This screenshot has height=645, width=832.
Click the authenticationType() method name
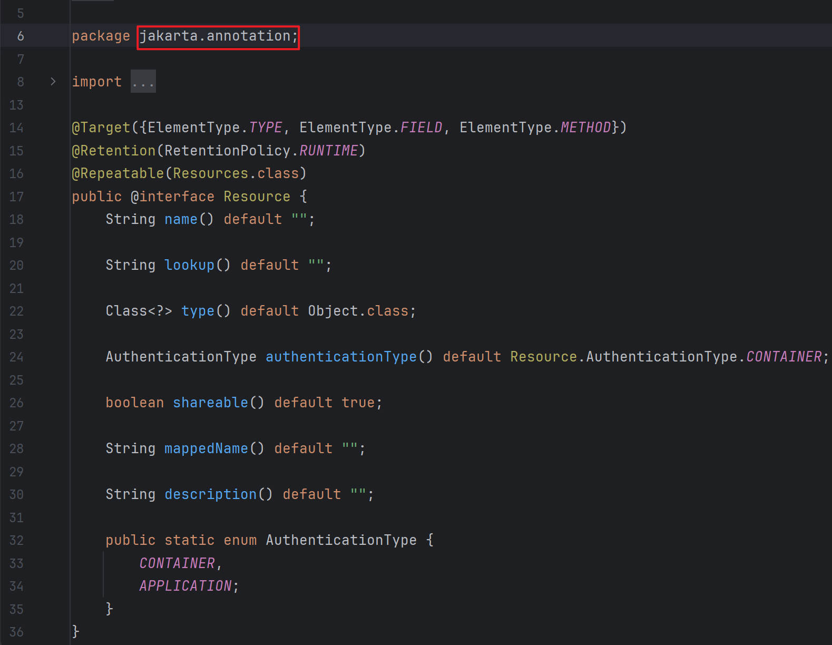341,357
